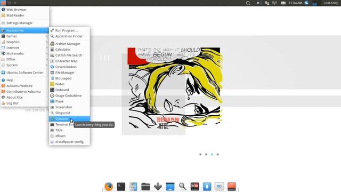
Task: Click the red square dock icon
Action: tap(232, 187)
